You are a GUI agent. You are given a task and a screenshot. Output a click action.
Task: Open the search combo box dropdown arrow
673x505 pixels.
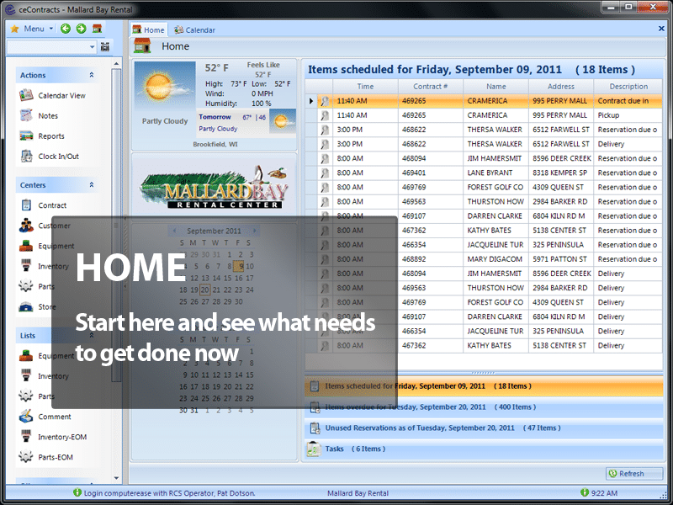tap(93, 47)
